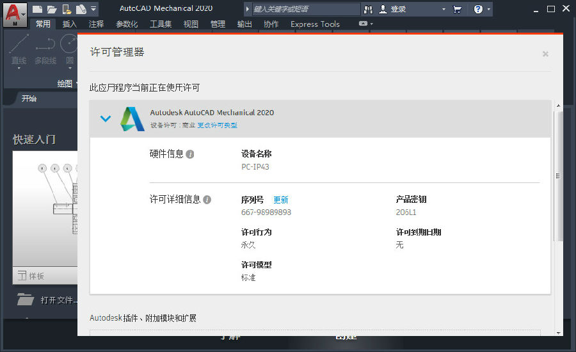Click the binoculars search icon
Viewport: 576px width, 352px height.
pos(368,10)
